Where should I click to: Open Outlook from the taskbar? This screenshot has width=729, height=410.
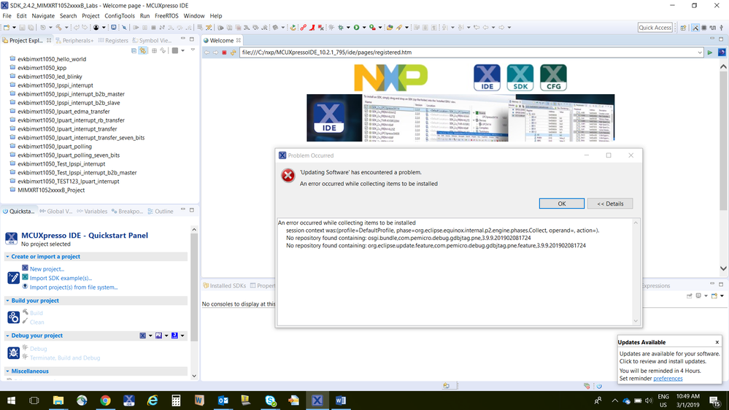(223, 401)
